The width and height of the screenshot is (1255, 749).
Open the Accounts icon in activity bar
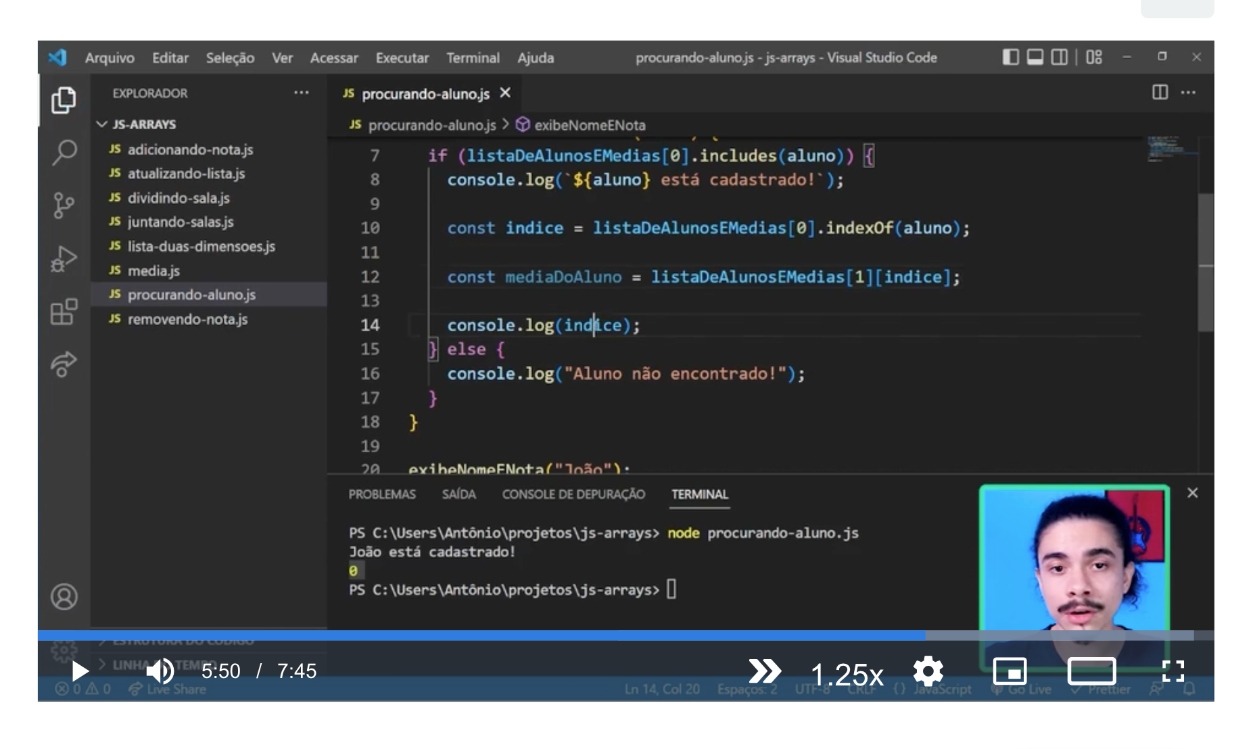64,597
